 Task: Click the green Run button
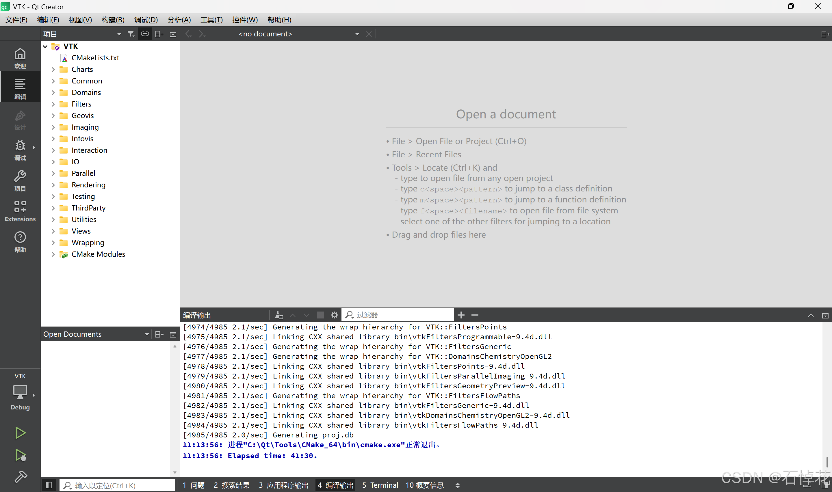[x=20, y=433]
